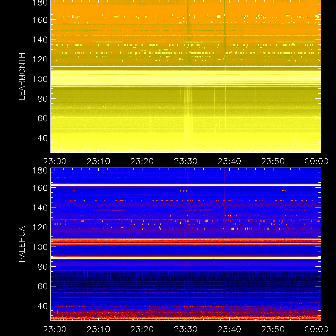The width and height of the screenshot is (336, 336).
Task: Select the 40 label on Learmonth axis
Action: 43,138
